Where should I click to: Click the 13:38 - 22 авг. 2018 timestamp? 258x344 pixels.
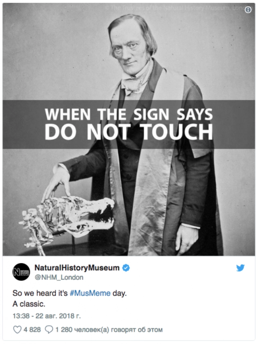(x=47, y=316)
